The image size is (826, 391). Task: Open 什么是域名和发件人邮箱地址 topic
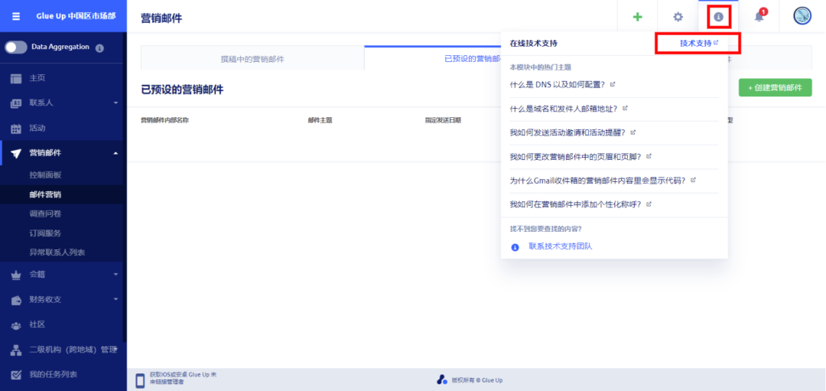(x=564, y=109)
